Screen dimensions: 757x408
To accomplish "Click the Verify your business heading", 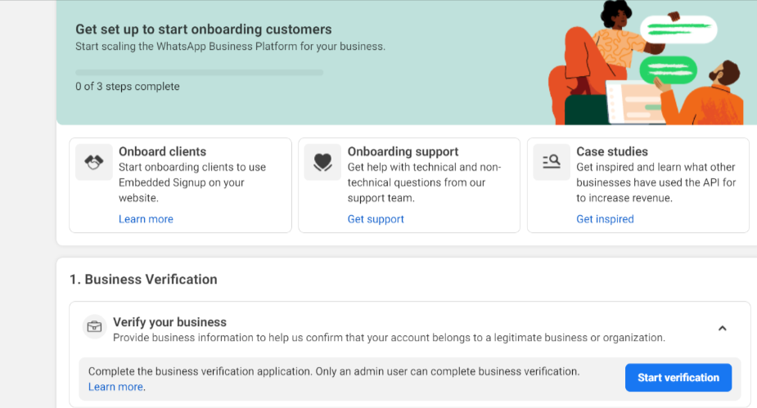I will (169, 322).
